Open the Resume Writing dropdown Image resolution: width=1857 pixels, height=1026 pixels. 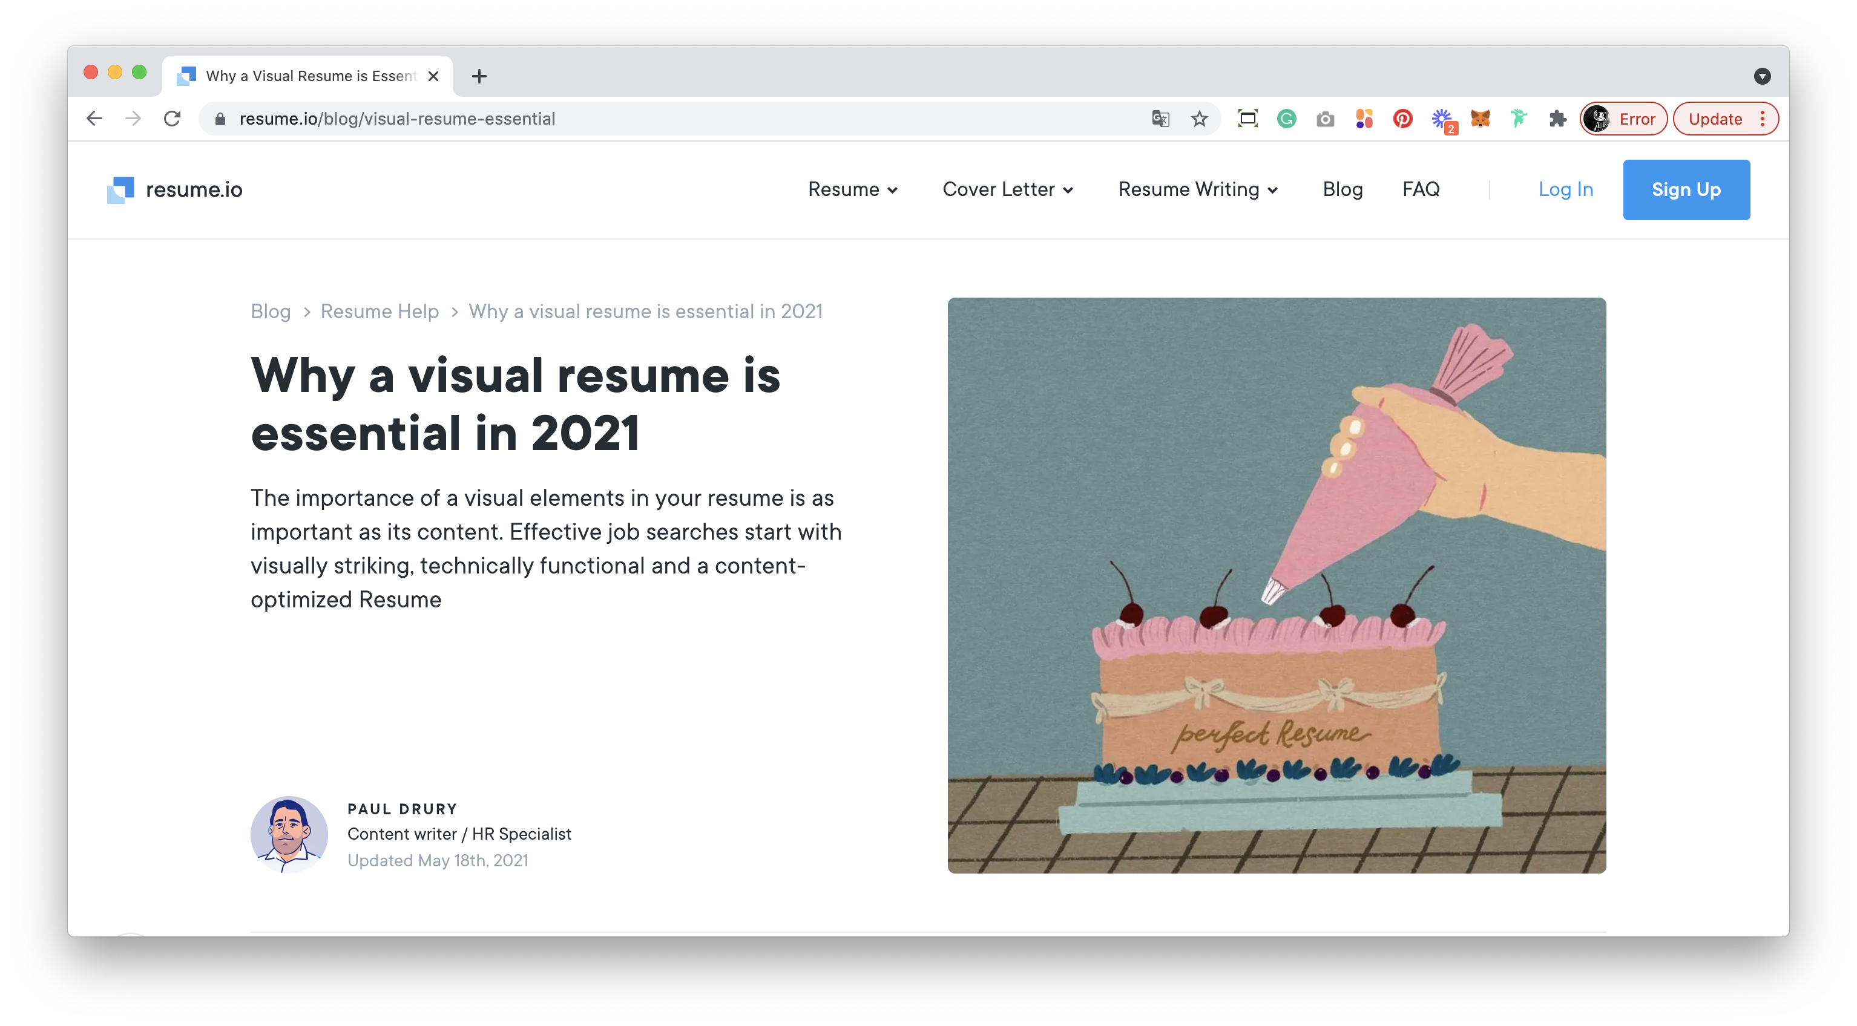click(1197, 189)
